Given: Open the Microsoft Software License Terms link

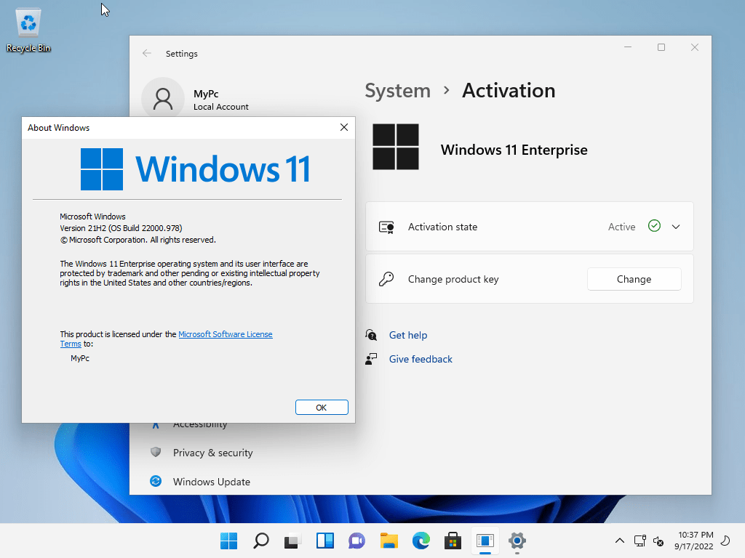Looking at the screenshot, I should tap(226, 334).
